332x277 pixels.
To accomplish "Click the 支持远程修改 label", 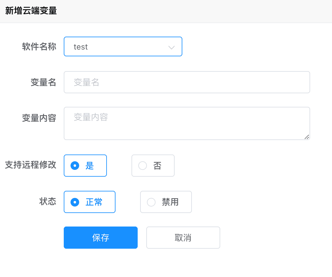I will point(30,165).
